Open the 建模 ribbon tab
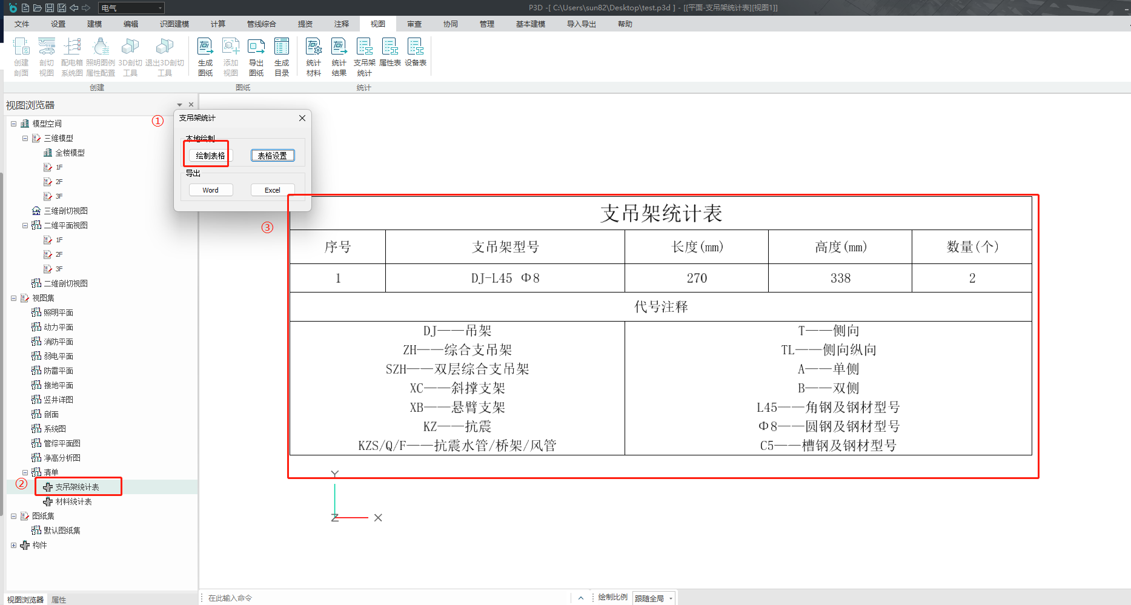 tap(95, 24)
